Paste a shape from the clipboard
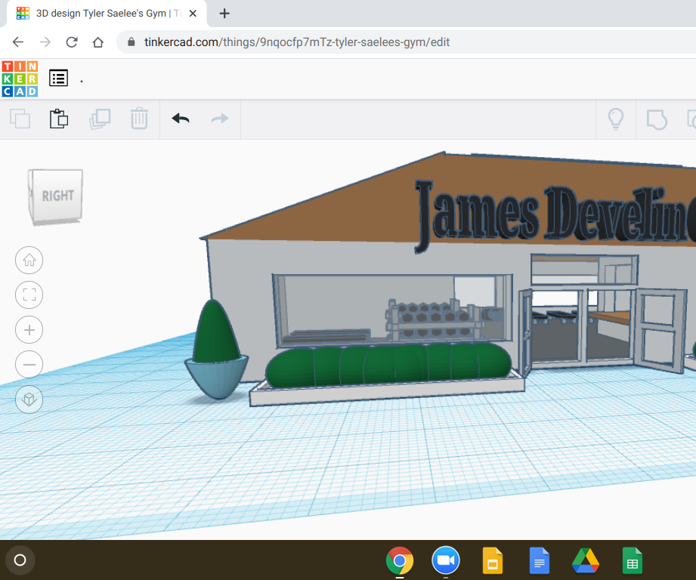Screen dimensions: 696x580 (x=59, y=119)
